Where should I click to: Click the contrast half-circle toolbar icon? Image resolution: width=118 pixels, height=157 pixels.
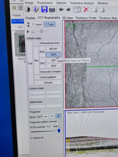tap(27, 9)
